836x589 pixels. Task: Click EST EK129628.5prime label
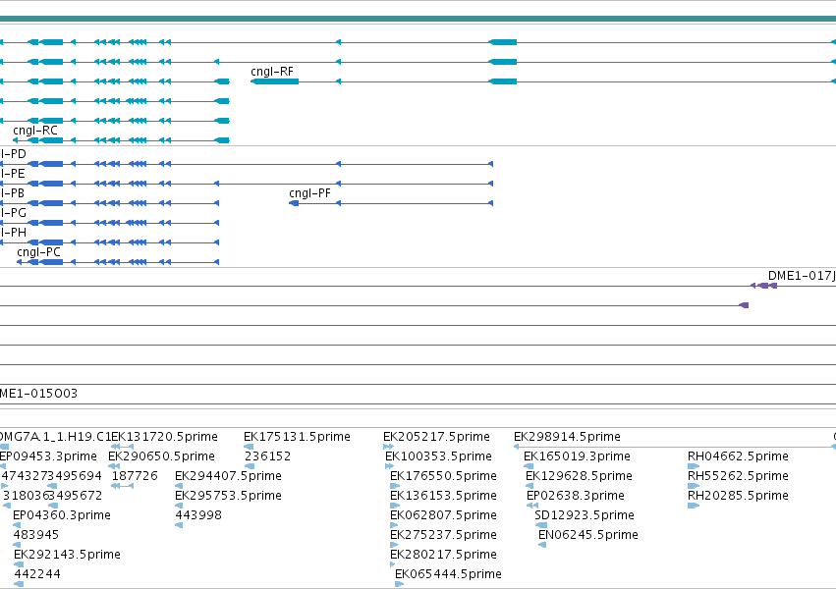pos(579,476)
